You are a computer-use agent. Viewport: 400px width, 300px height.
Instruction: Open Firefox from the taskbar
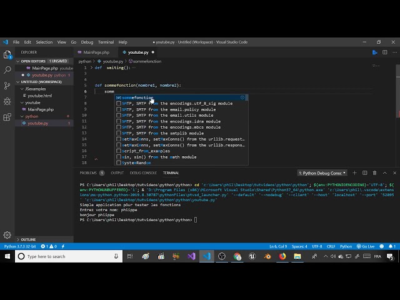click(x=282, y=256)
